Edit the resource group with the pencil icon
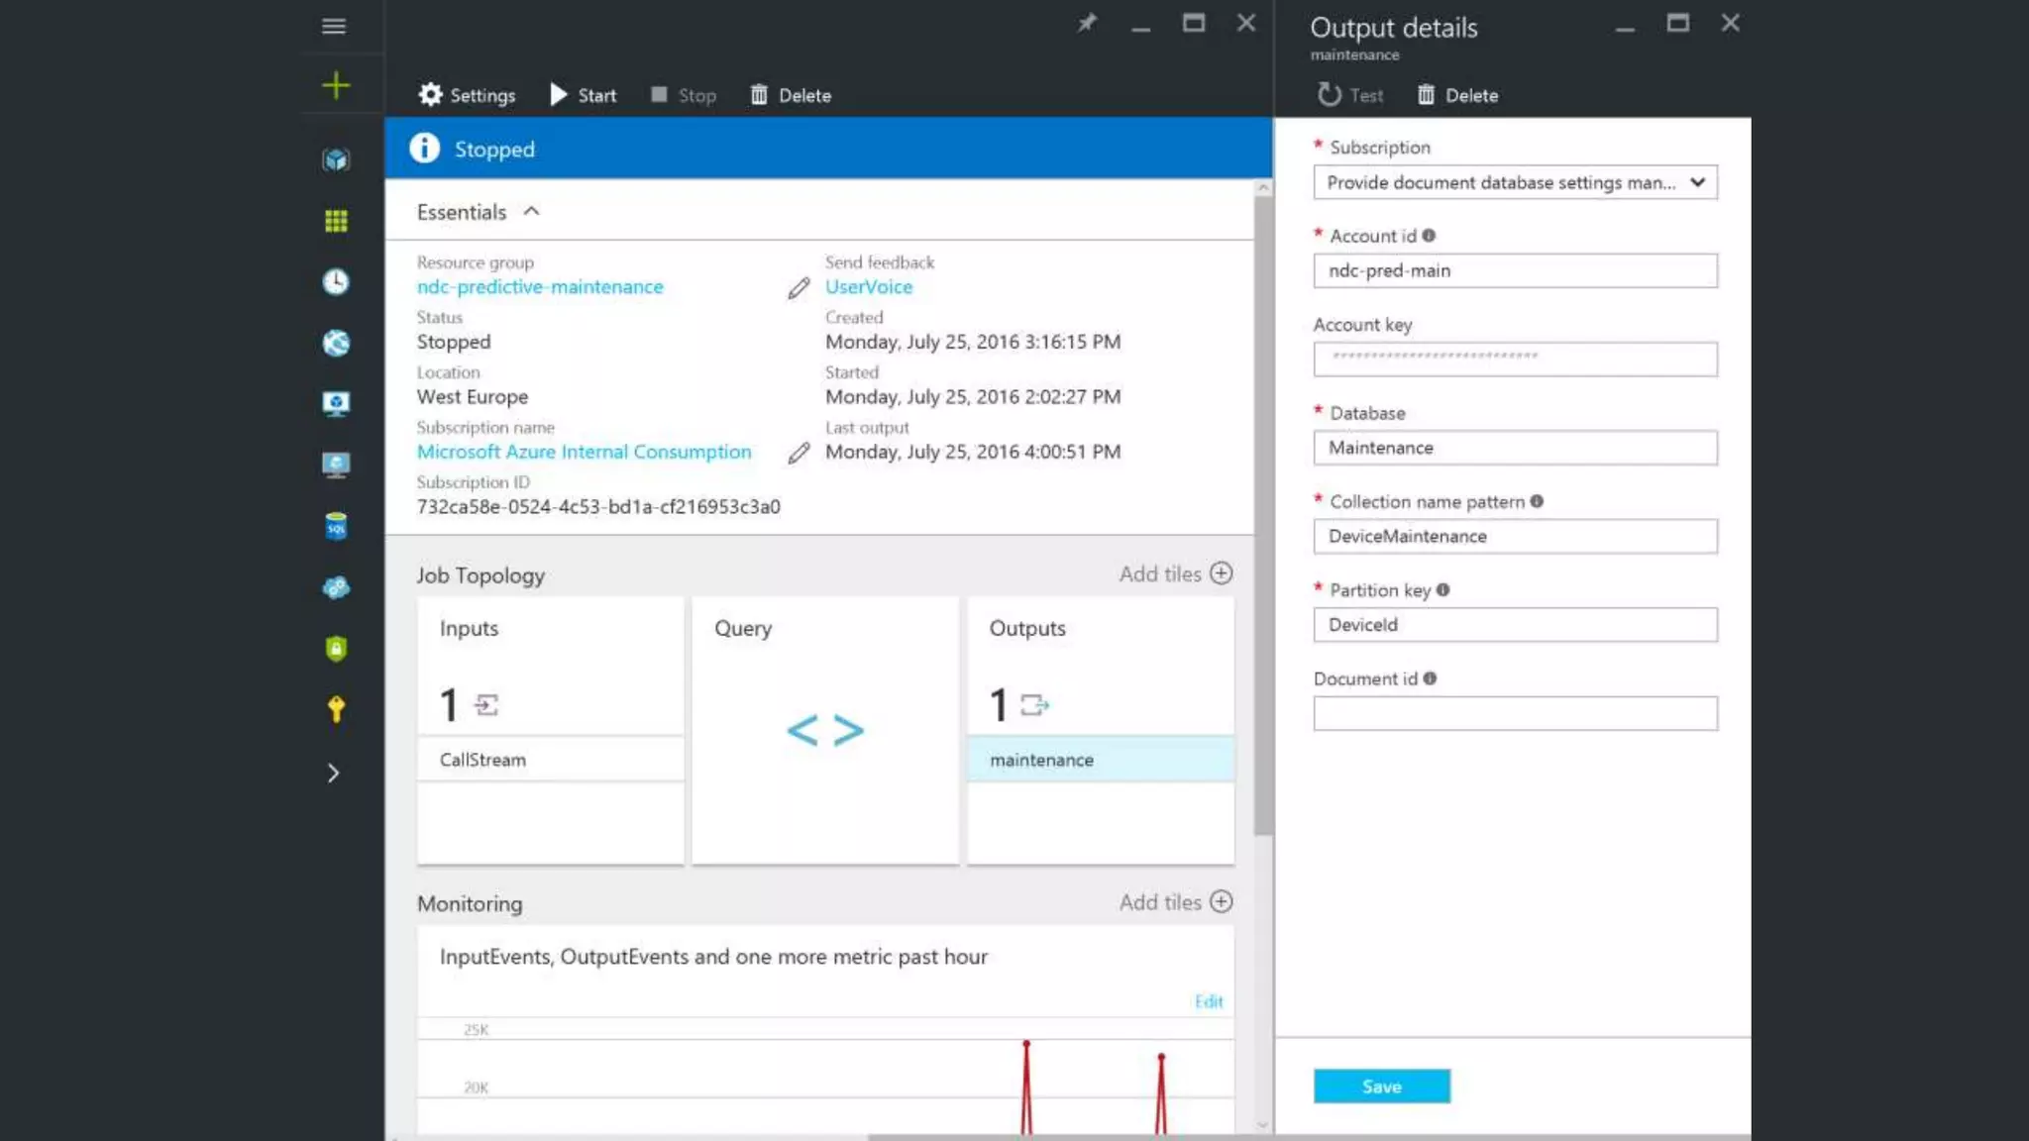Image resolution: width=2029 pixels, height=1141 pixels. pos(799,288)
